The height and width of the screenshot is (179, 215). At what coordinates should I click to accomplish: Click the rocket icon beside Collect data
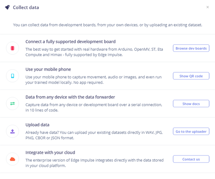7,7
